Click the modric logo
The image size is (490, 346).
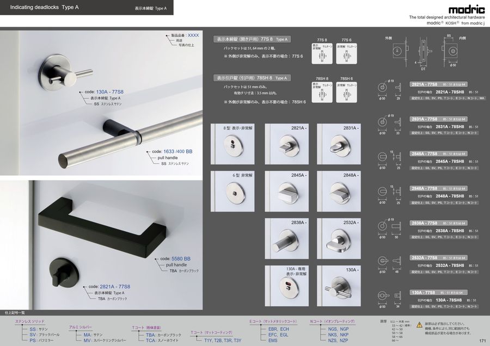point(467,10)
